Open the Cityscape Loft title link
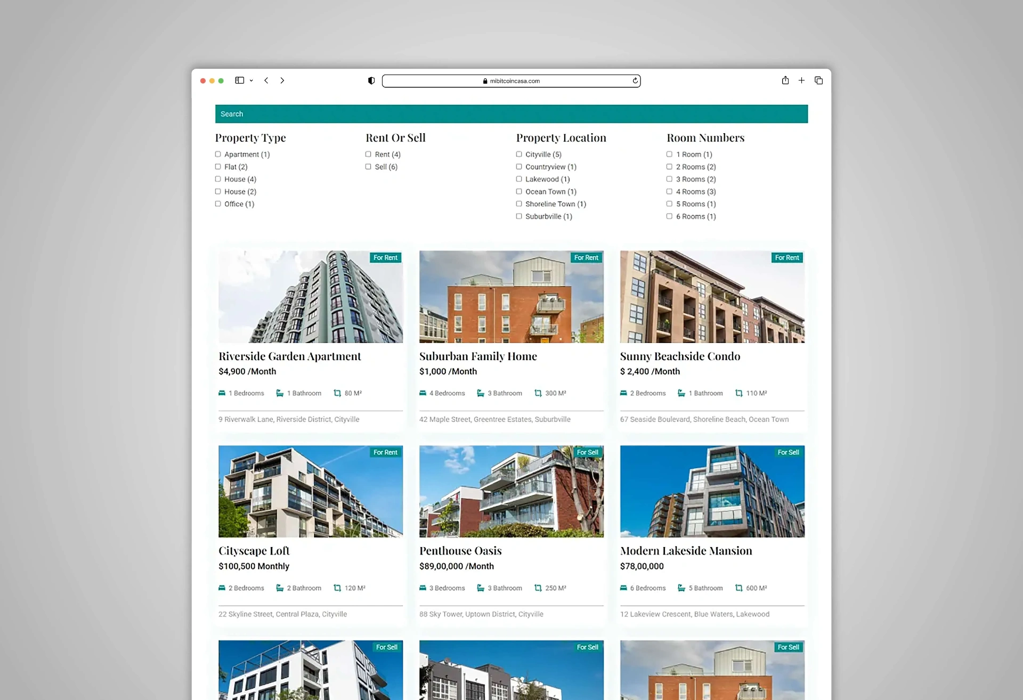Screen dimensions: 1023x700 pos(254,551)
